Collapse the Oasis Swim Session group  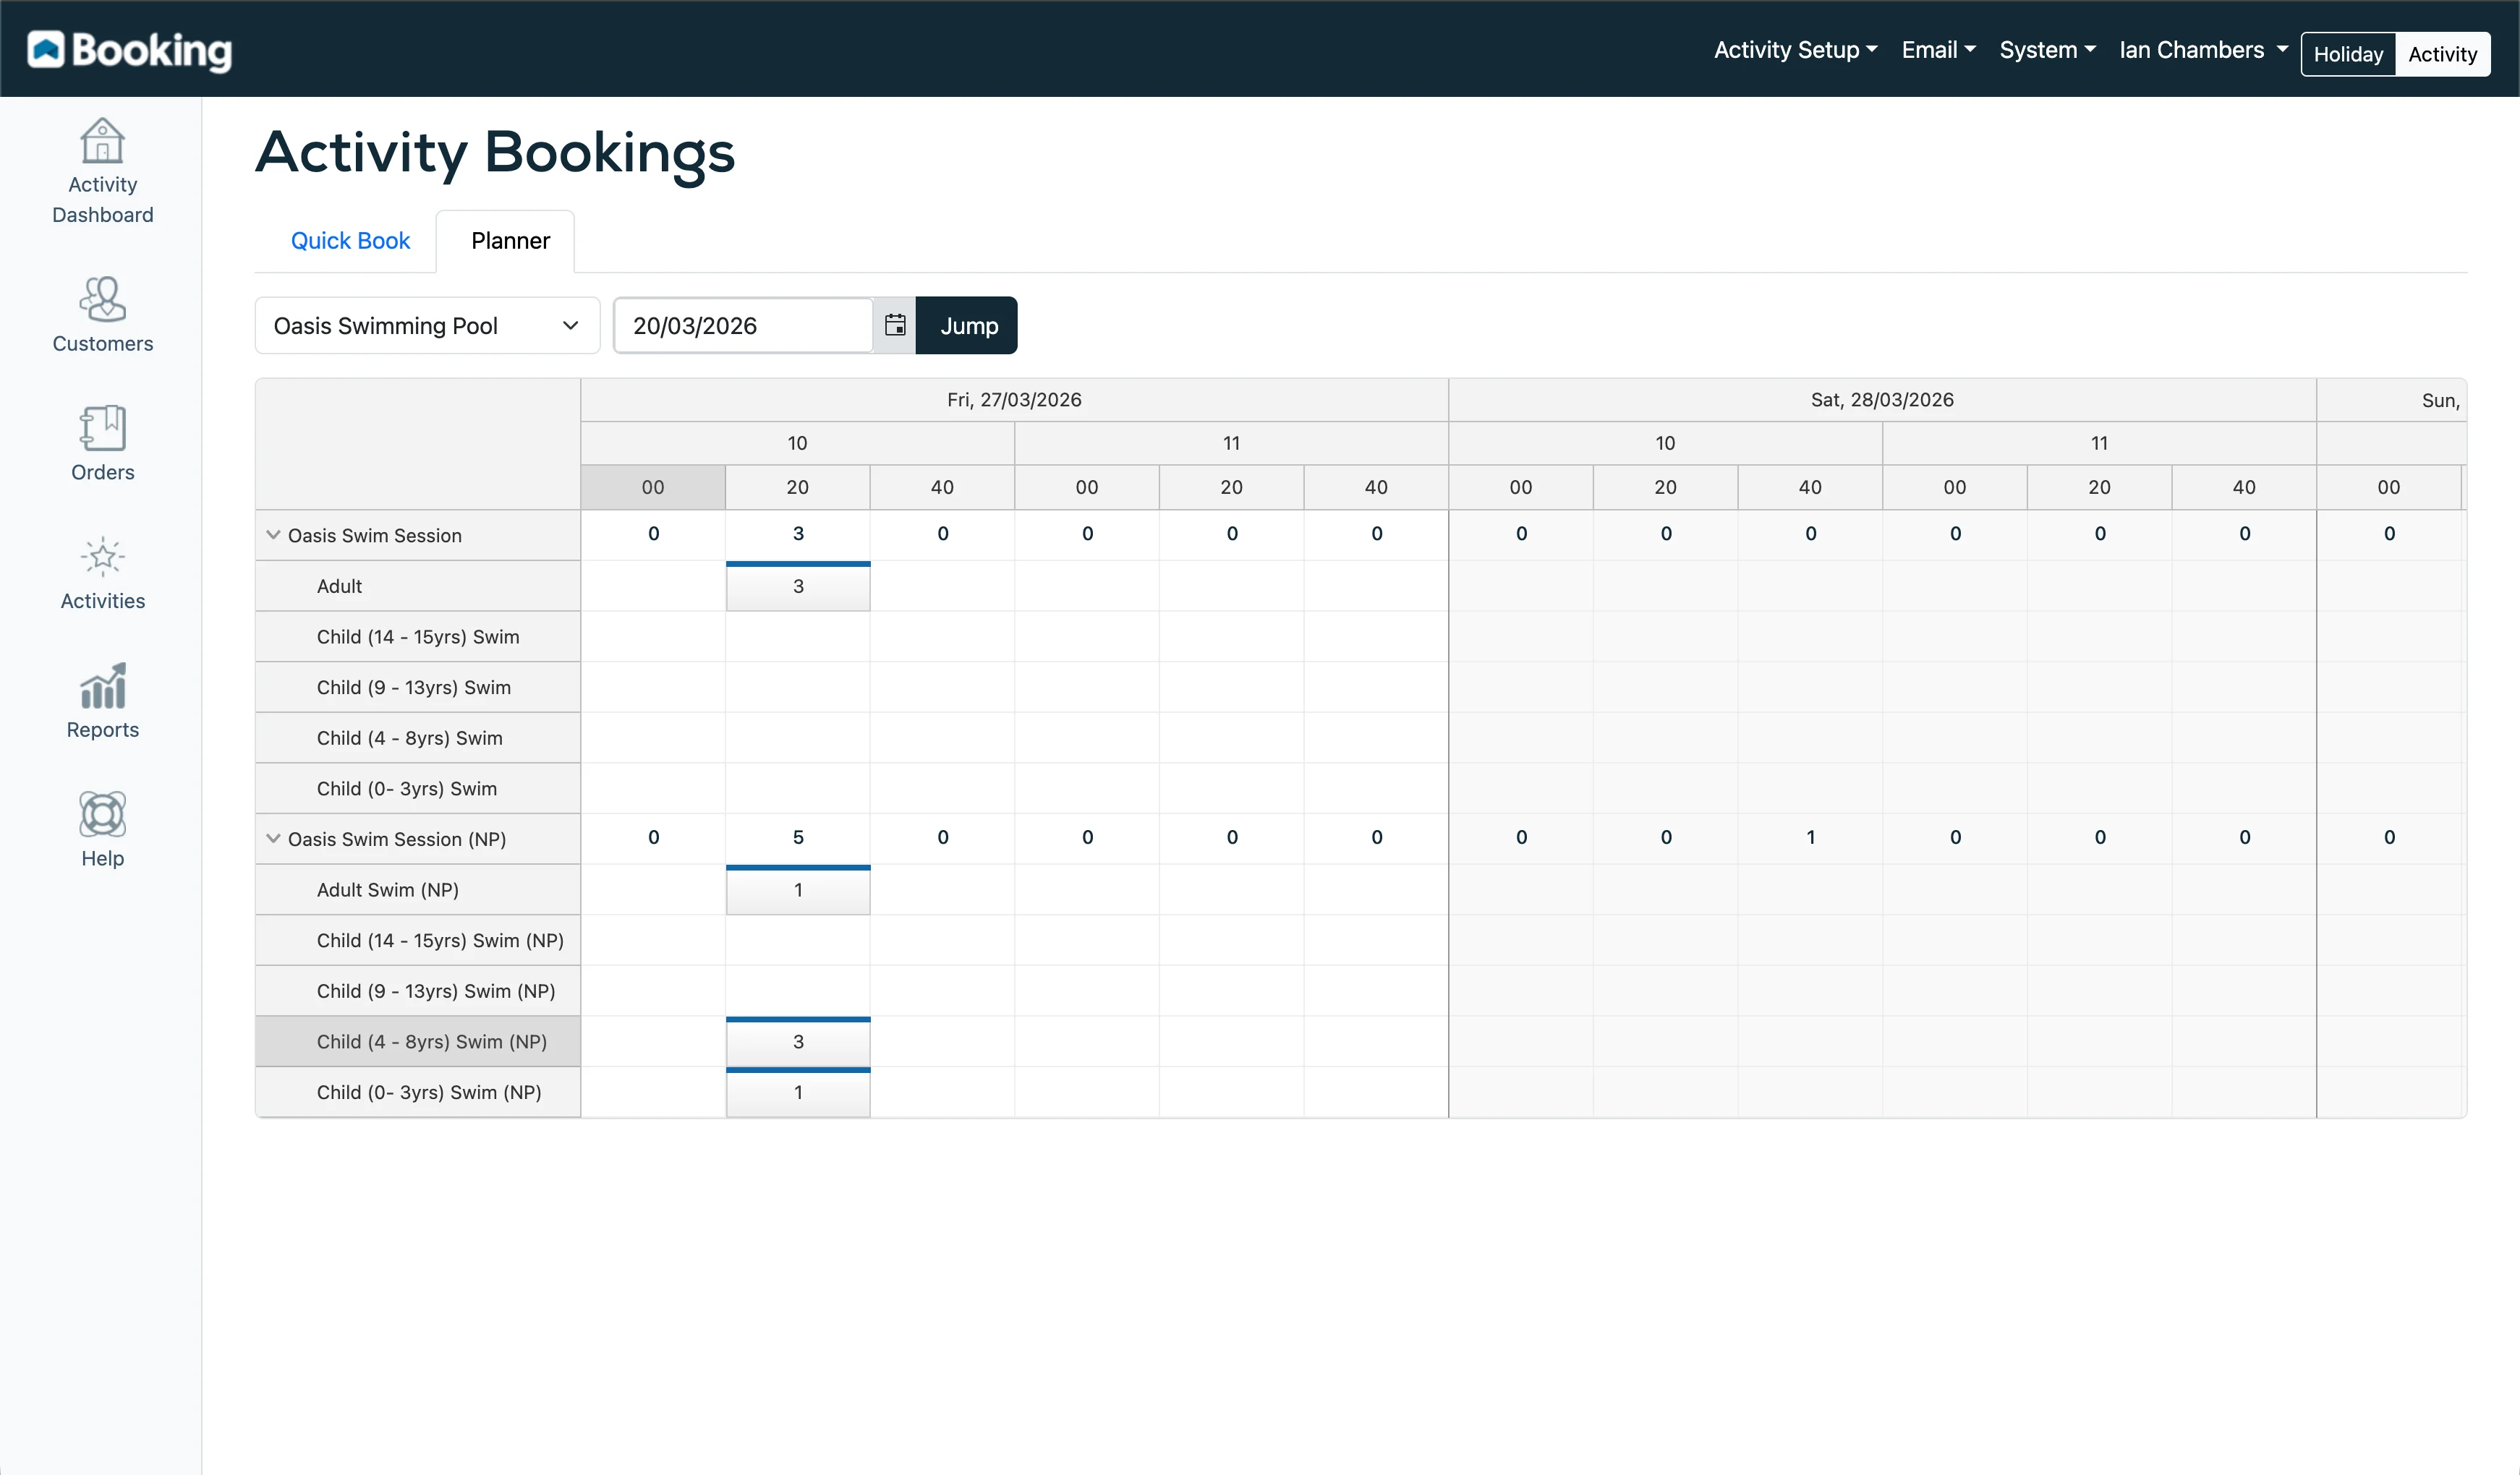[x=273, y=534]
